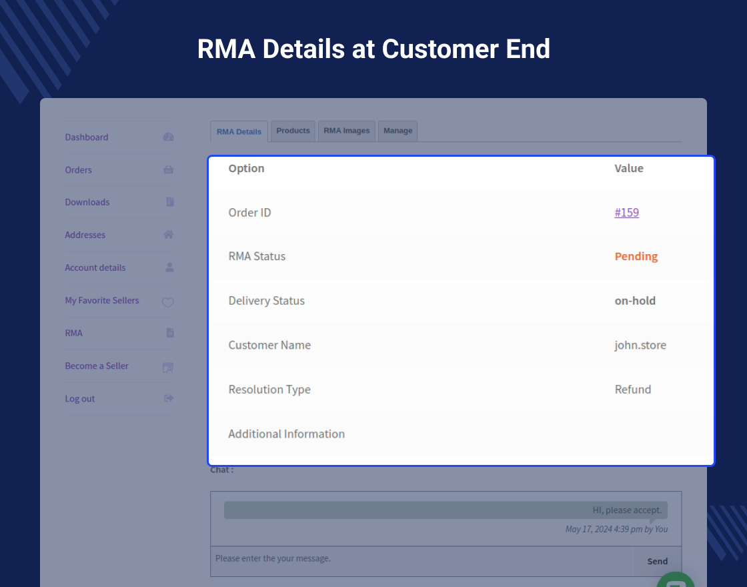Open RMA using its document icon
The image size is (747, 587).
click(168, 333)
